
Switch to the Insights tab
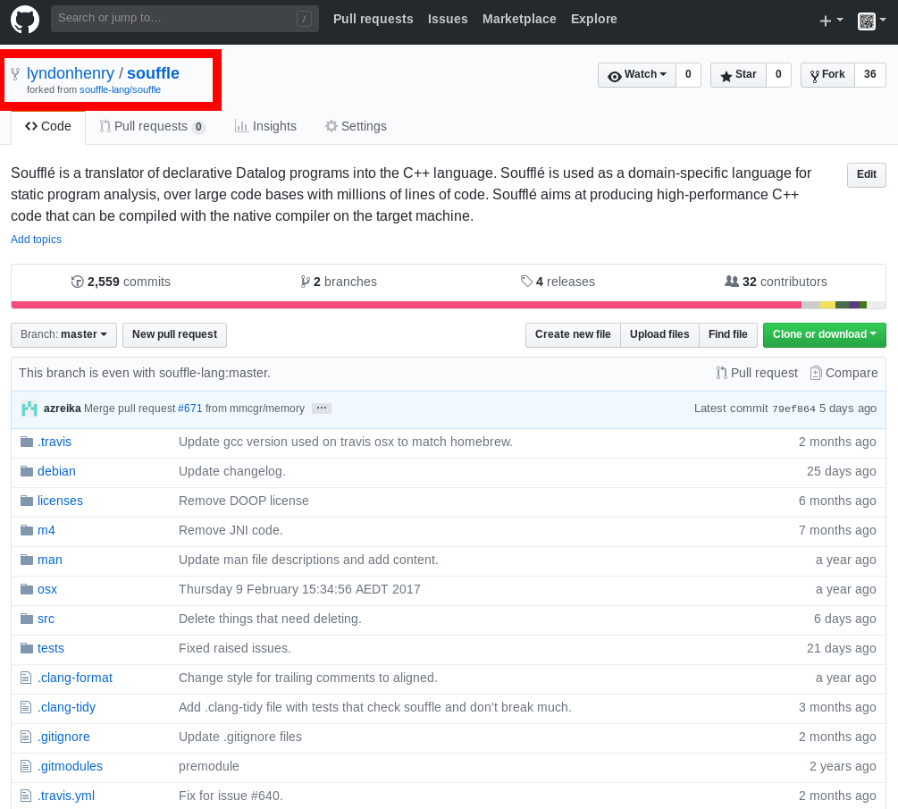point(265,126)
